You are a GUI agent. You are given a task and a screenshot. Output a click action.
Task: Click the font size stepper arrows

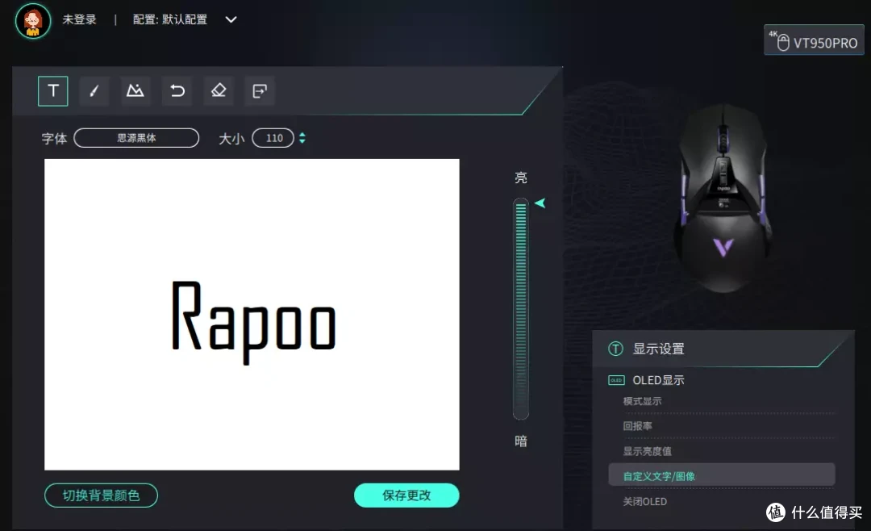302,138
